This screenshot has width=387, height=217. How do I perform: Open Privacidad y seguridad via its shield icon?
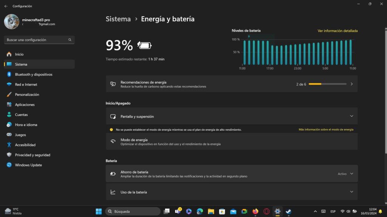click(x=8, y=155)
